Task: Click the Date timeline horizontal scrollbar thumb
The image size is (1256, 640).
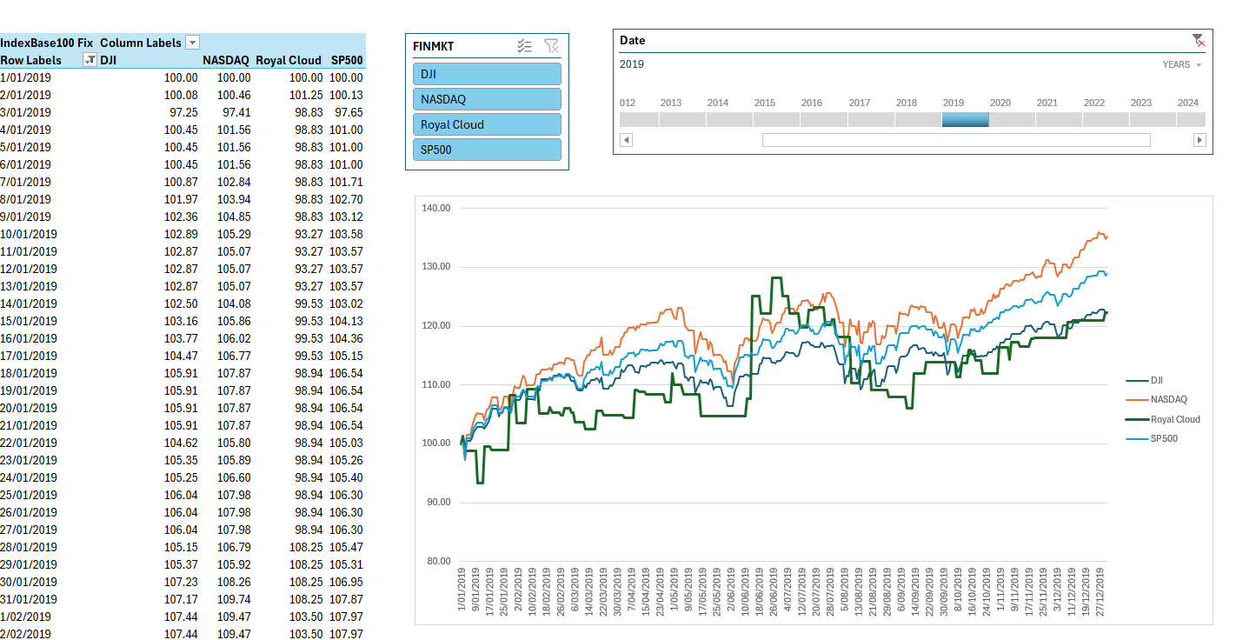Action: [x=956, y=140]
